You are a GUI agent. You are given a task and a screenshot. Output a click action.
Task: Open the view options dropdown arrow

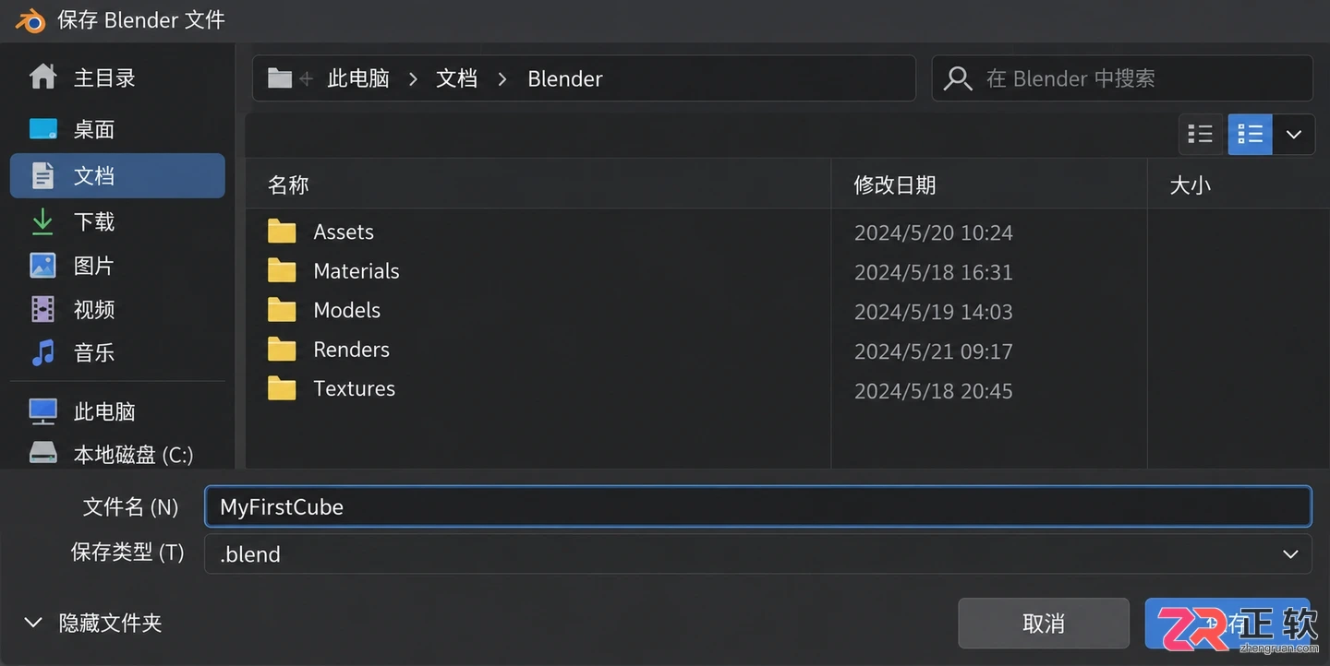1294,135
